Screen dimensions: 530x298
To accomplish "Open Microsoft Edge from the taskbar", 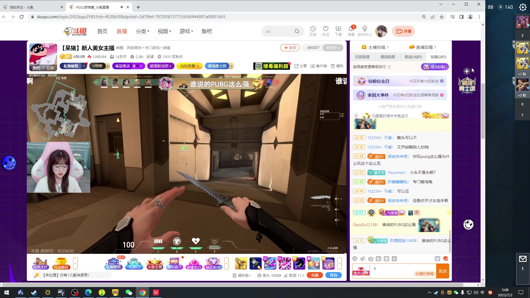I will pos(88,292).
